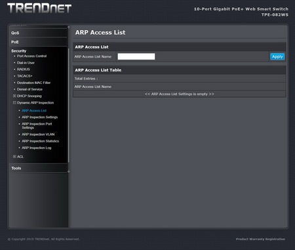Click the Apply button
Viewport: 295px width, 250px height.
(277, 56)
